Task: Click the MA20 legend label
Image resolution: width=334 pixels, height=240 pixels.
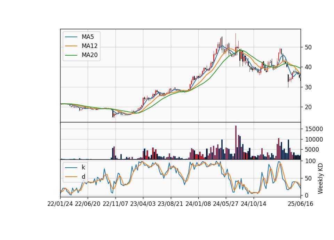Action: point(89,55)
